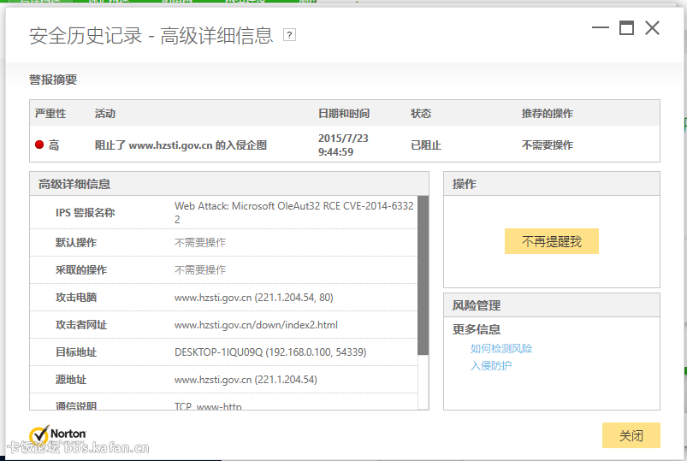Select the 状态 column header
This screenshot has height=461, width=687.
tap(421, 114)
